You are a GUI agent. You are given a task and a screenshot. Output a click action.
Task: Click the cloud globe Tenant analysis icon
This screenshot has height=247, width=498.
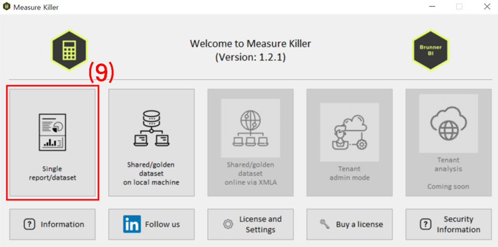[448, 124]
